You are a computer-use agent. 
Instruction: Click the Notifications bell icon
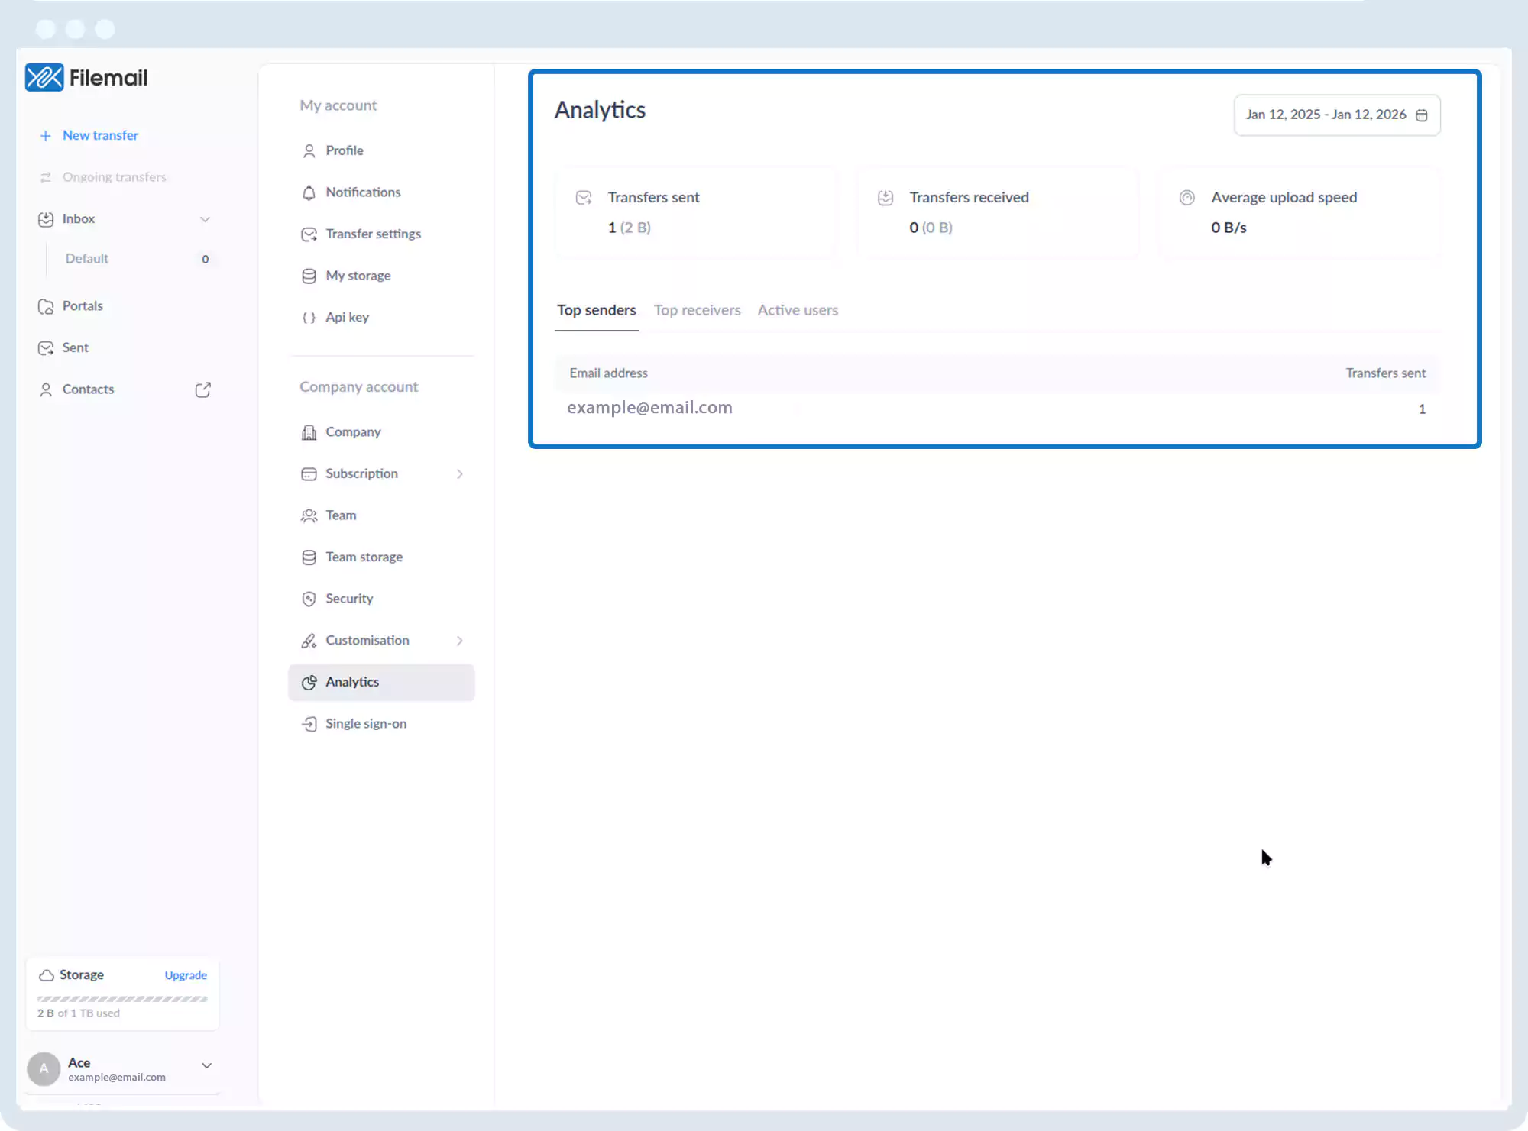point(309,192)
